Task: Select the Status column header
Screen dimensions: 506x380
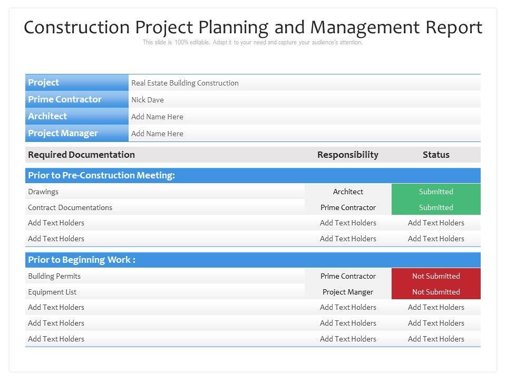Action: (x=436, y=155)
